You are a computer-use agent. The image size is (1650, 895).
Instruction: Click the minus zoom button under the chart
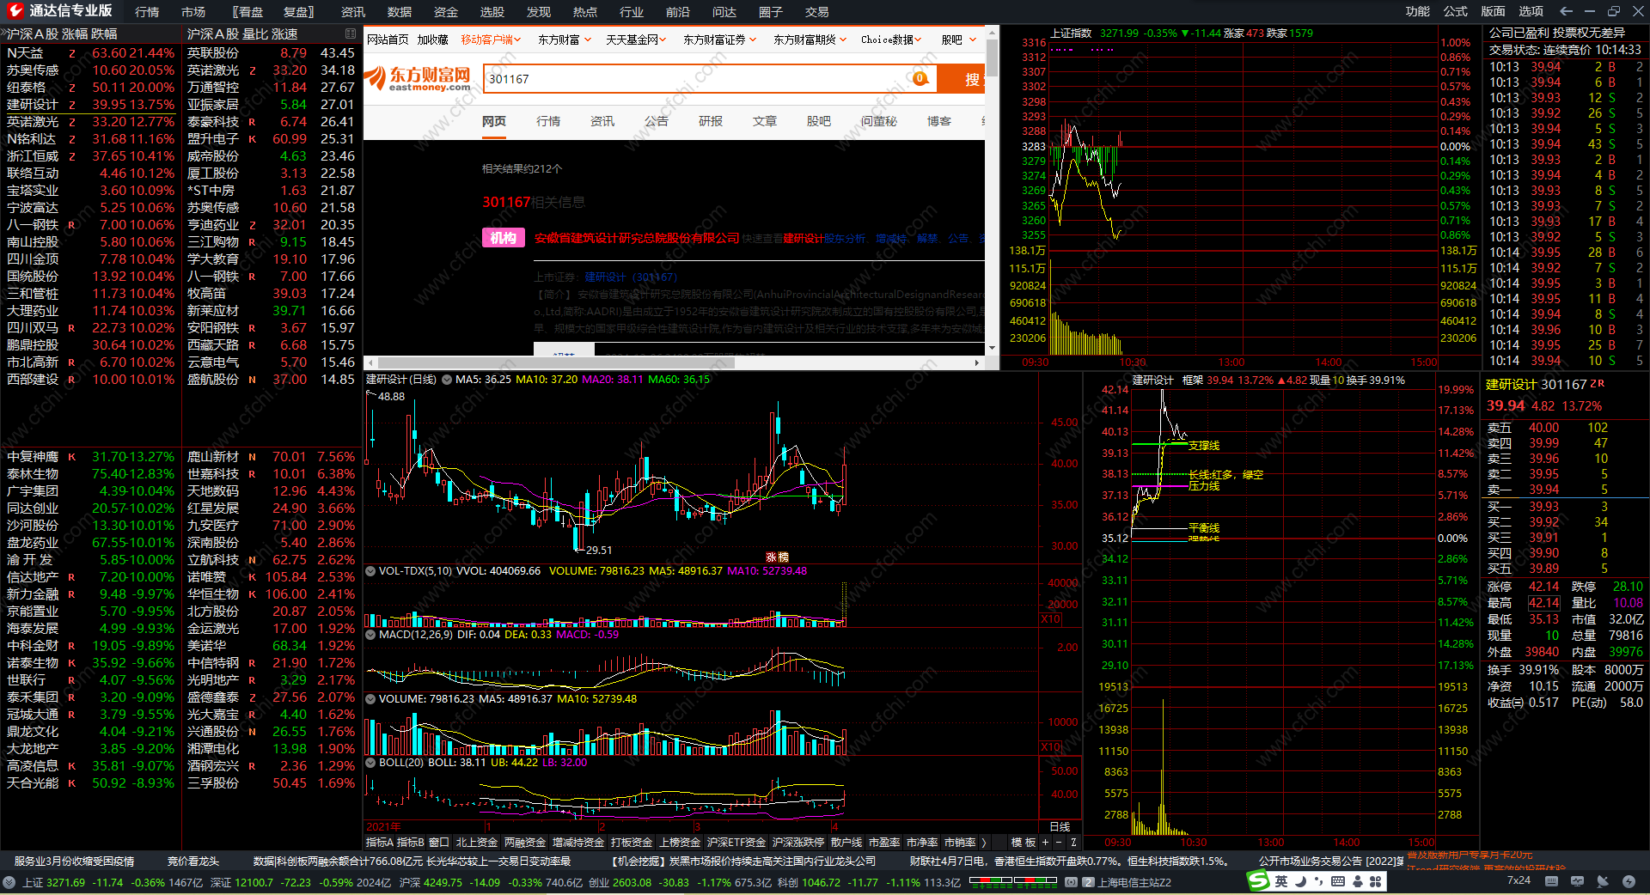[x=1059, y=843]
